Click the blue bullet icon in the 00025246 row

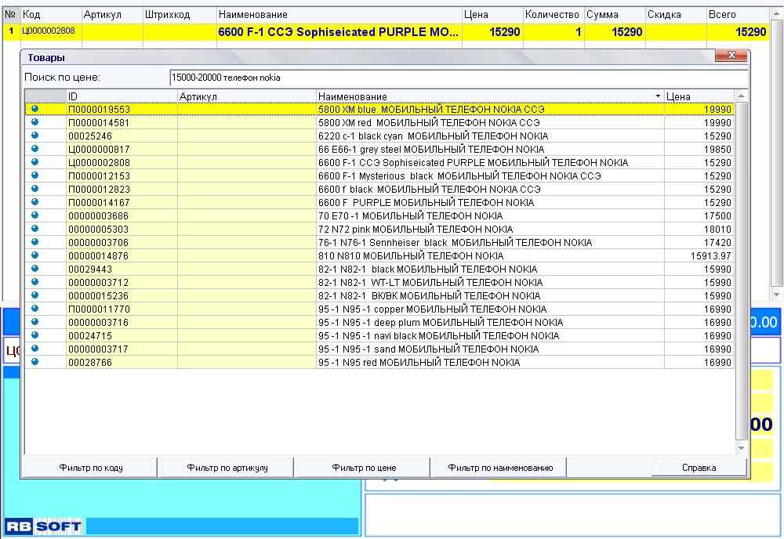point(34,136)
